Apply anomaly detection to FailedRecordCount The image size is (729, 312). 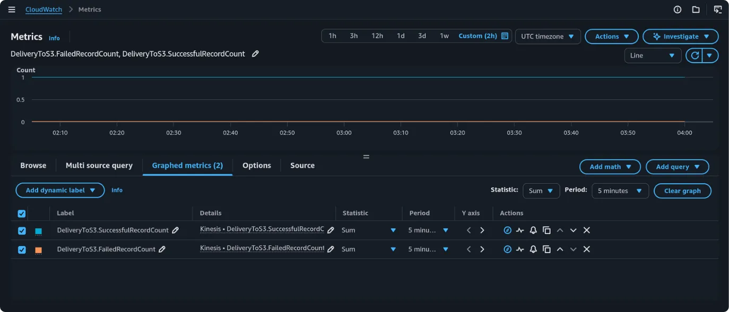point(520,249)
